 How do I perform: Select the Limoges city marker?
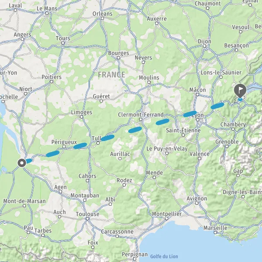(x=81, y=117)
